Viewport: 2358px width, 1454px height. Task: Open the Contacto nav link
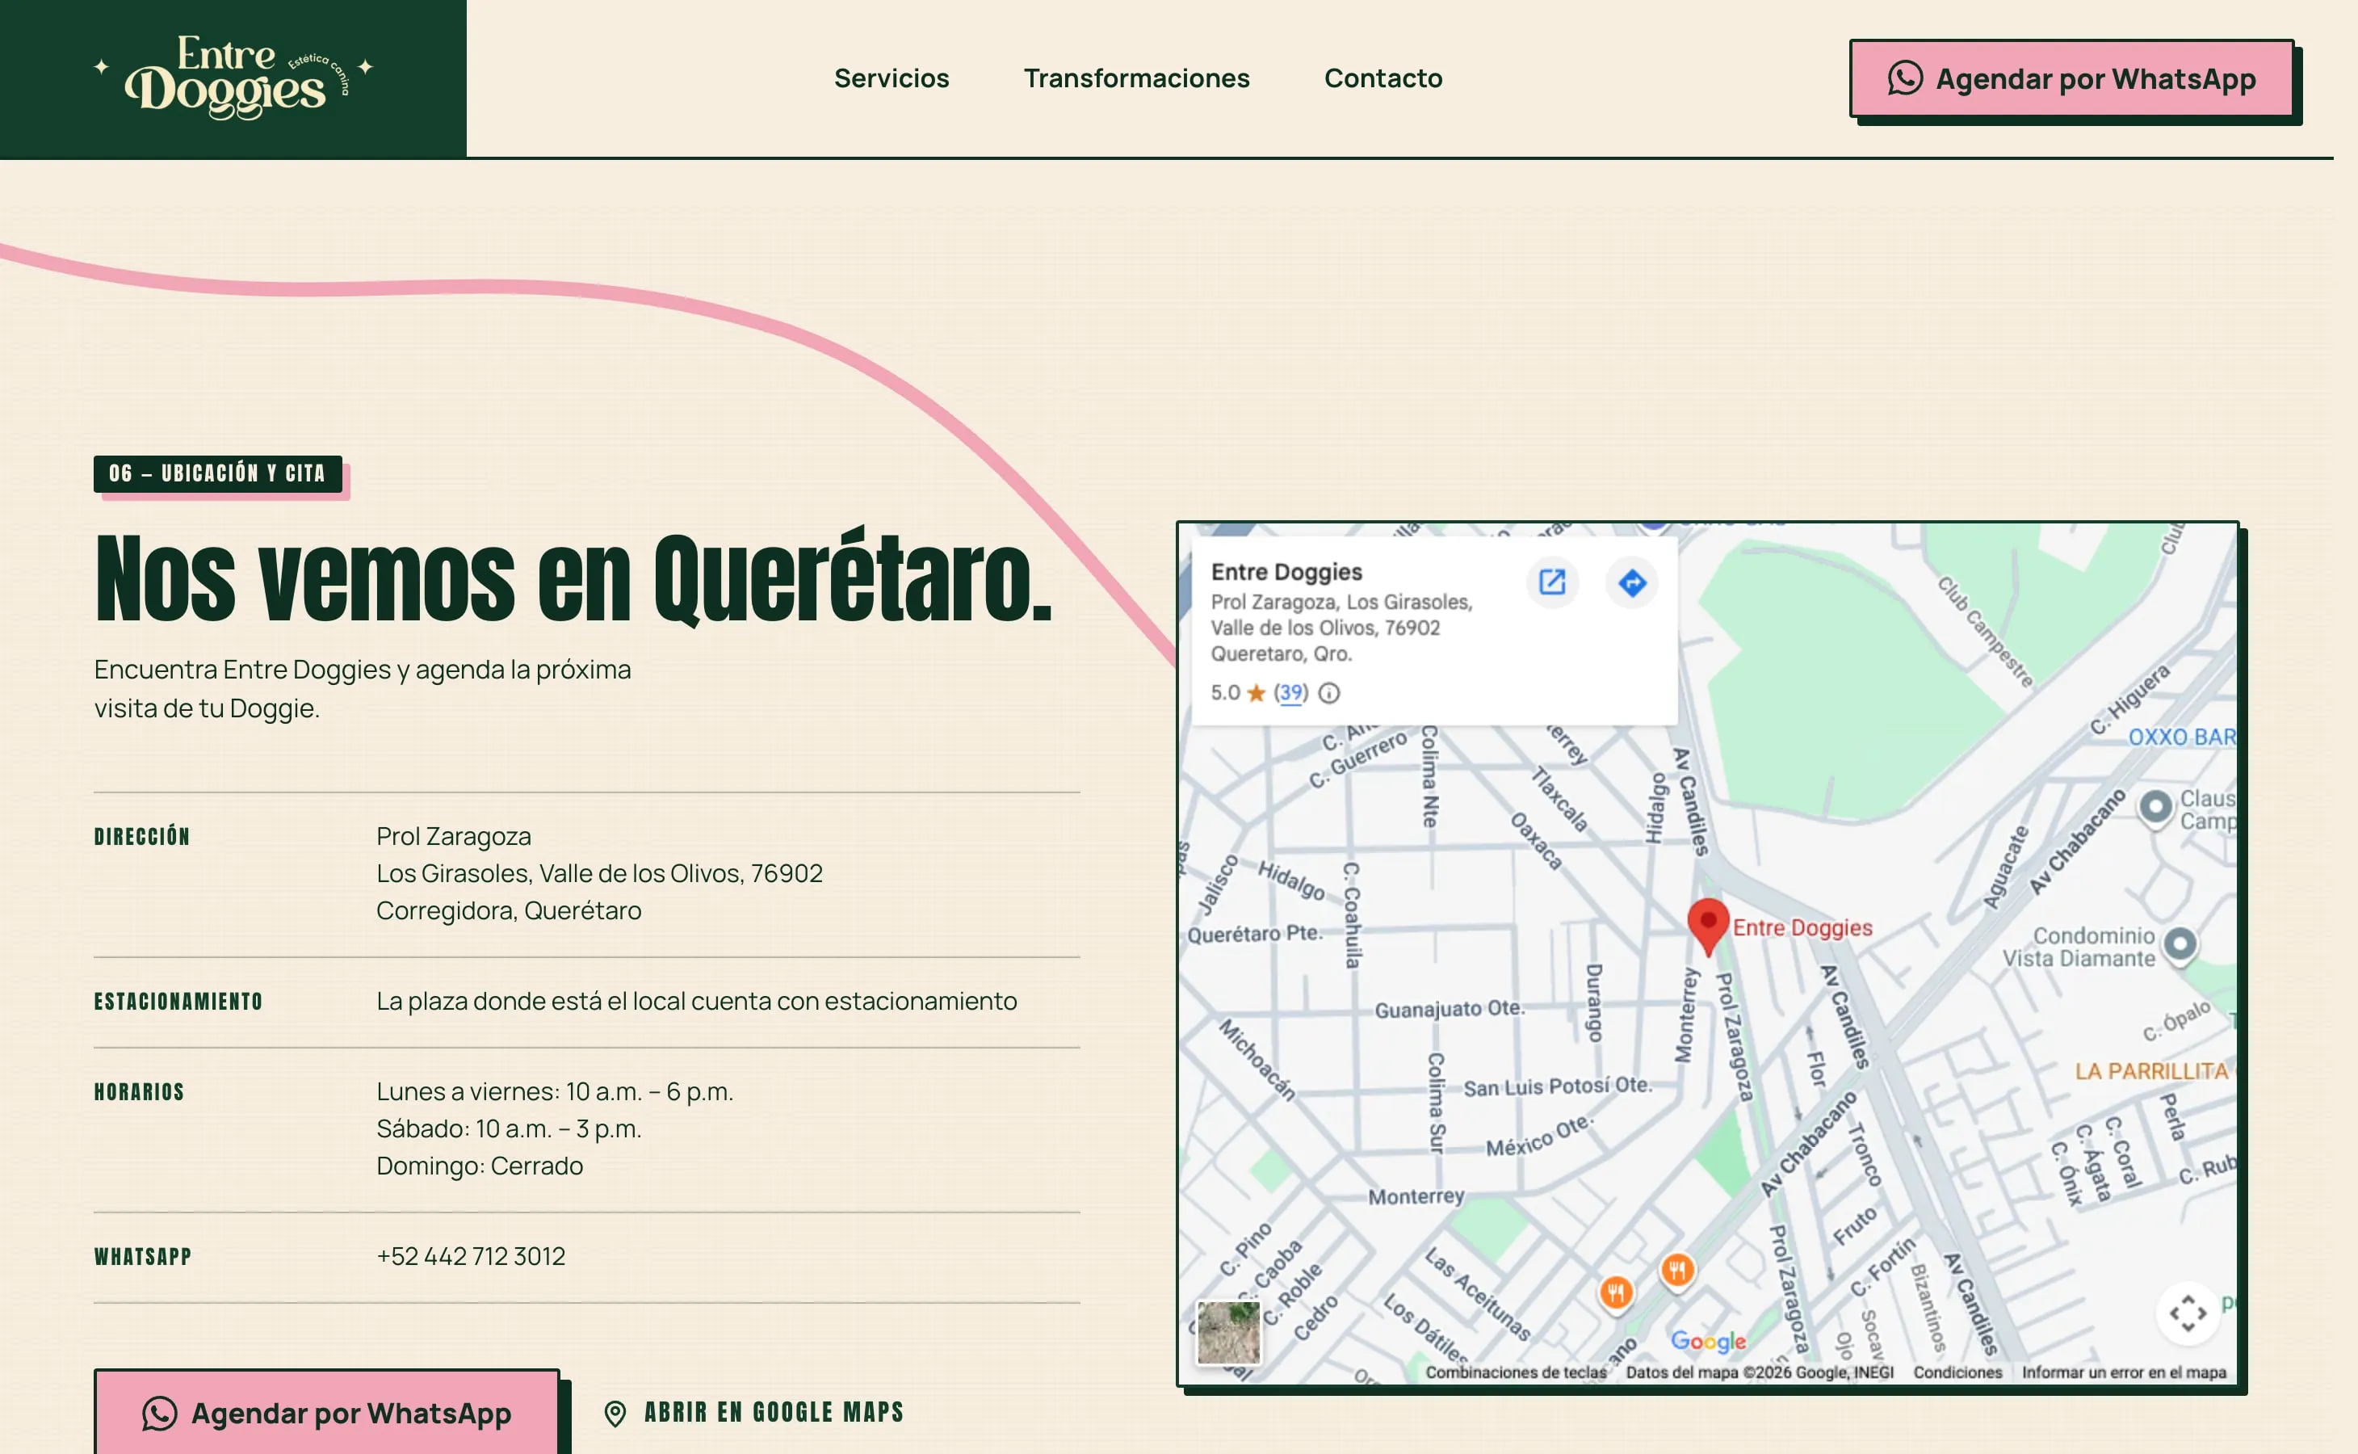click(1382, 78)
